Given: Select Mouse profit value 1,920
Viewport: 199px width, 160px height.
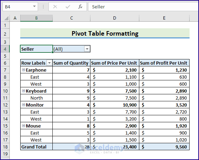Looking at the screenshot, I should click(164, 126).
